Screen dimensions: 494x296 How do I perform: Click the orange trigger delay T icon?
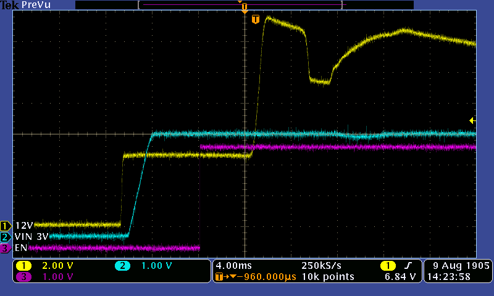click(x=219, y=277)
